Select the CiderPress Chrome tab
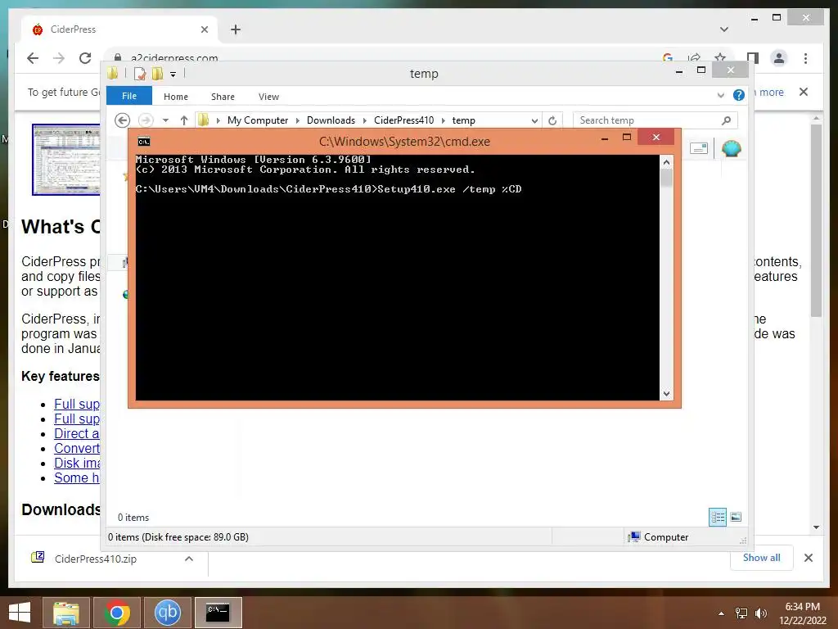This screenshot has width=838, height=629. click(x=120, y=29)
